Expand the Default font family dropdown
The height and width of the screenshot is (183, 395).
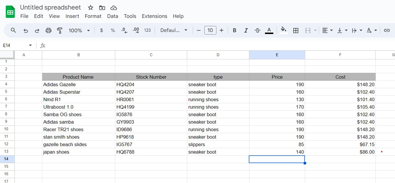click(174, 30)
